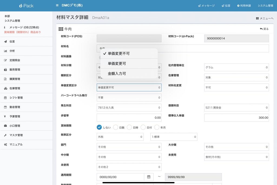Click the 歩留率 field showing 0.00
The height and width of the screenshot is (185, 277).
point(129,118)
